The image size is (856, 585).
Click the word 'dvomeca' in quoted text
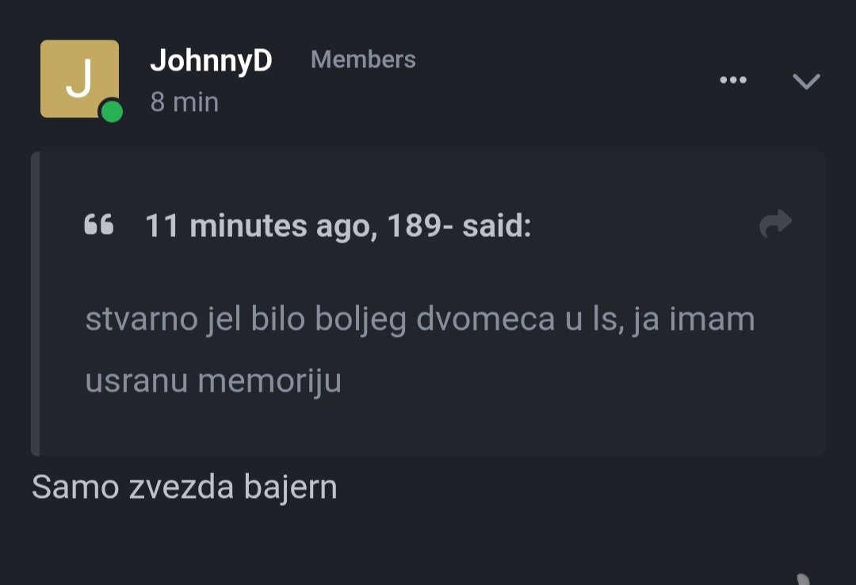point(485,319)
